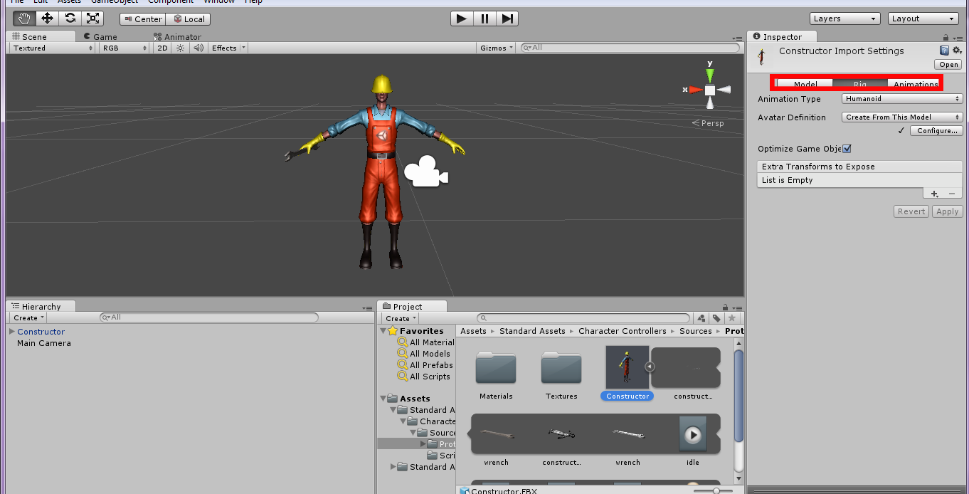The image size is (969, 494).
Task: Switch to Model import tab
Action: click(805, 84)
